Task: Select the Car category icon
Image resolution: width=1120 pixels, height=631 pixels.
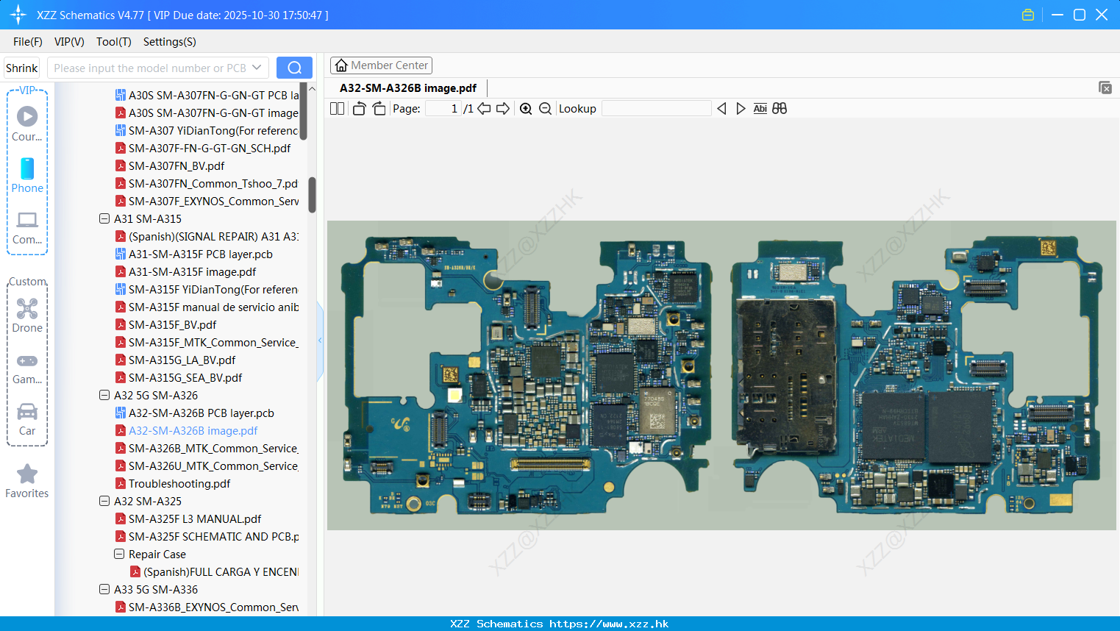Action: pyautogui.click(x=27, y=418)
